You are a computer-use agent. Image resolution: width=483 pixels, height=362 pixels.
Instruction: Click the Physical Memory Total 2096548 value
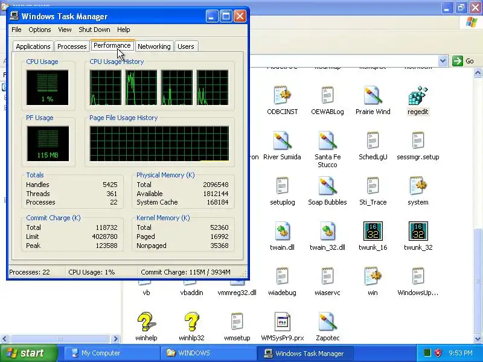pos(216,185)
